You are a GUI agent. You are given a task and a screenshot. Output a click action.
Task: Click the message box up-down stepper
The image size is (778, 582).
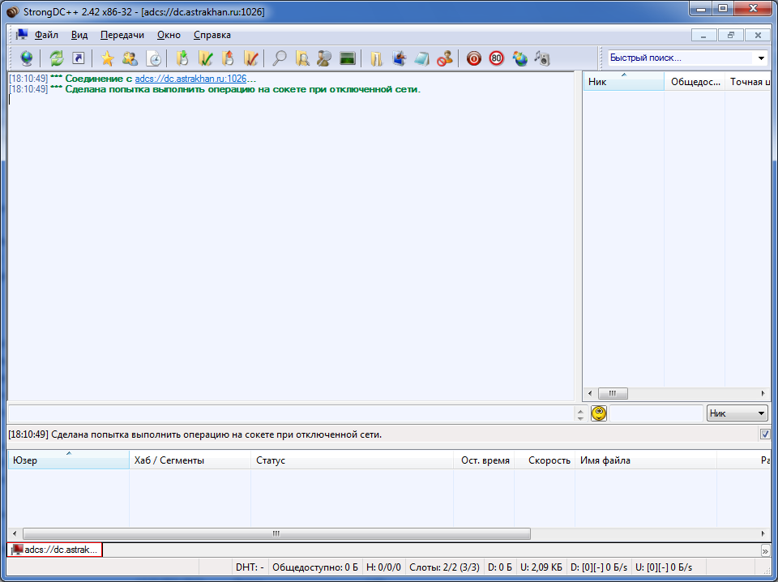580,413
